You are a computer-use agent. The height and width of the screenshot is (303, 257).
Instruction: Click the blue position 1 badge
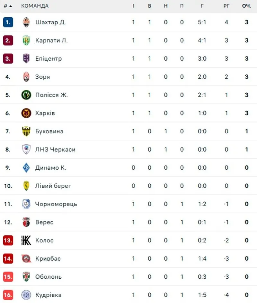coord(8,22)
